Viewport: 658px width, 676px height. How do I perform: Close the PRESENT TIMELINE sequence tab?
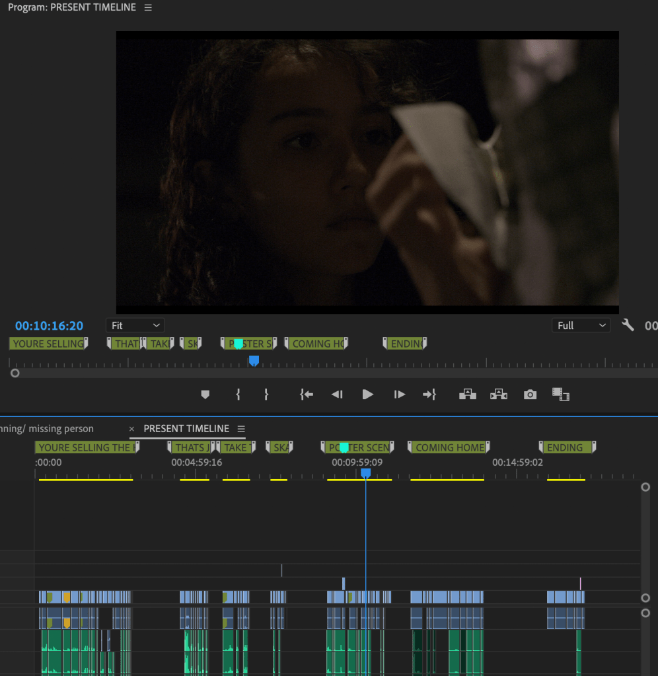click(131, 429)
